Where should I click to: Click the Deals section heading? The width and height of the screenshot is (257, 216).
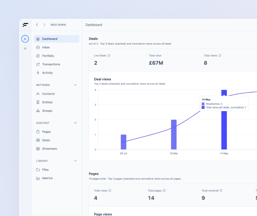click(x=93, y=39)
